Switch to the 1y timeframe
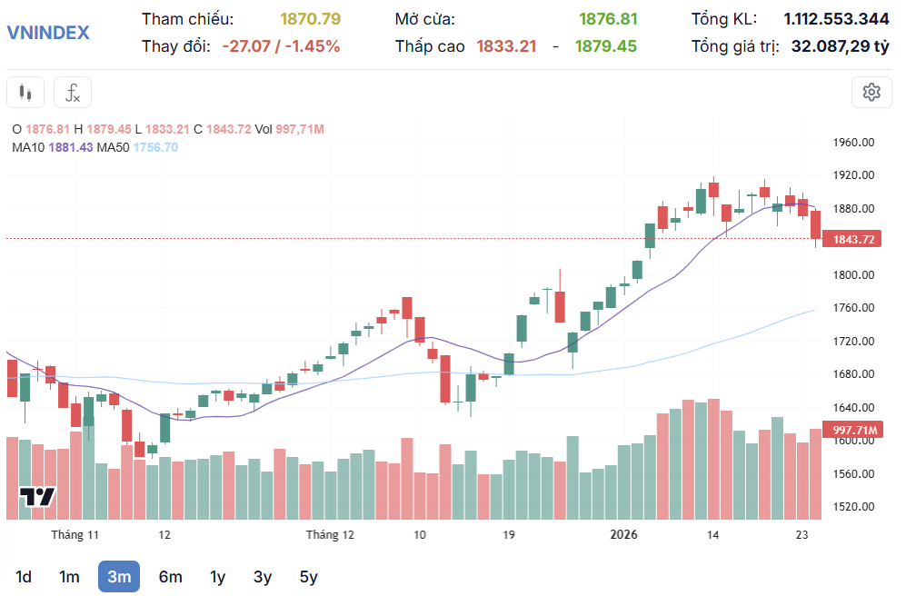The image size is (906, 596). pyautogui.click(x=217, y=576)
